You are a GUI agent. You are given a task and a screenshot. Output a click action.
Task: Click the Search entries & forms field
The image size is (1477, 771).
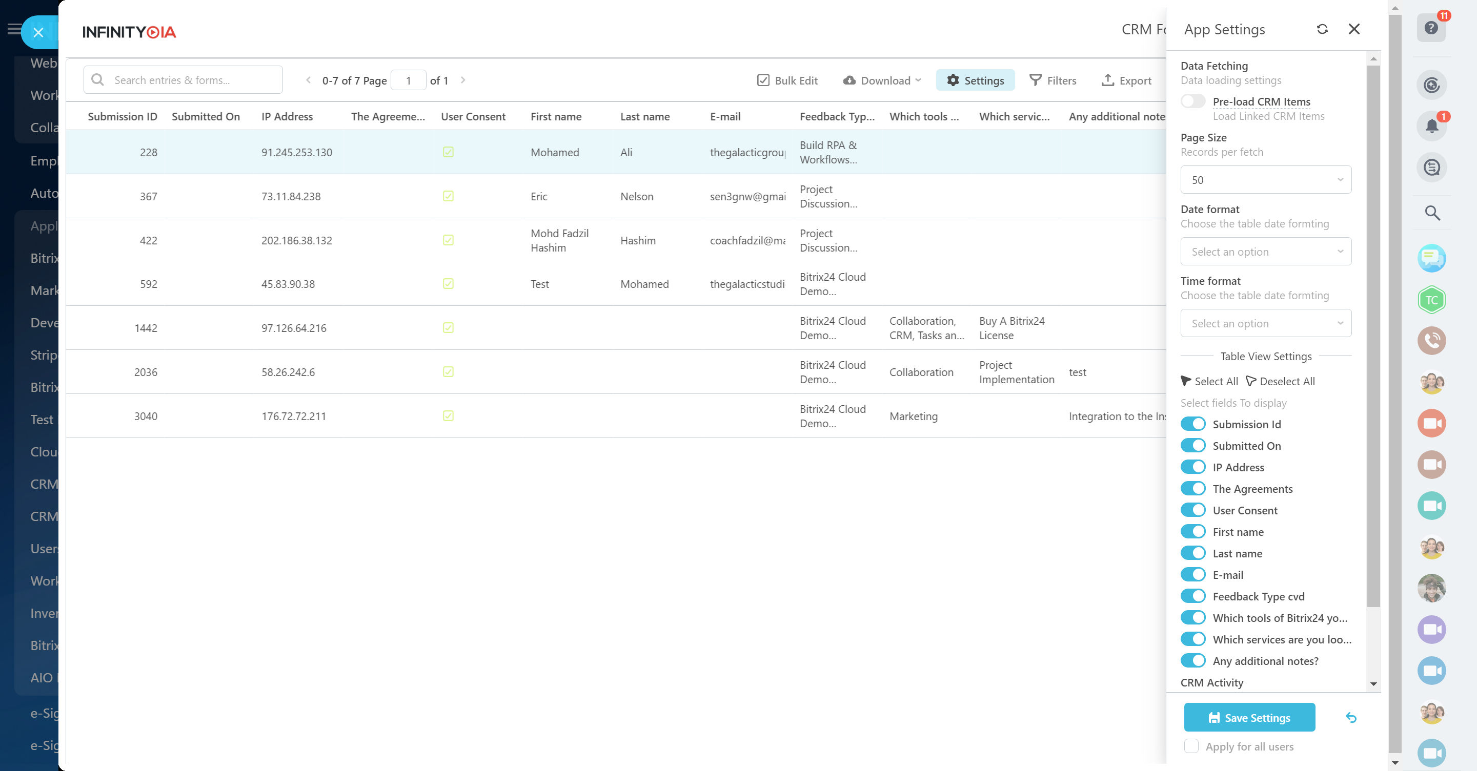point(184,80)
